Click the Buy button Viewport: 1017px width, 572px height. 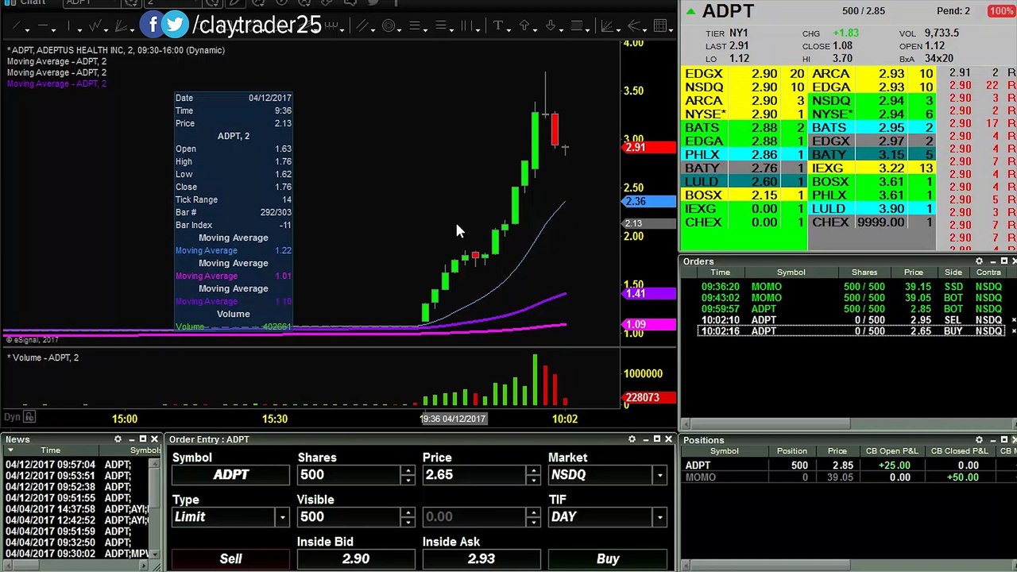click(x=608, y=558)
